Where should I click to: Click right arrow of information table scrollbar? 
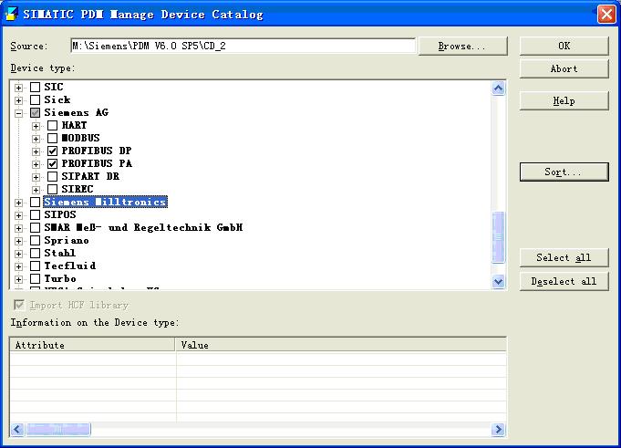click(498, 429)
